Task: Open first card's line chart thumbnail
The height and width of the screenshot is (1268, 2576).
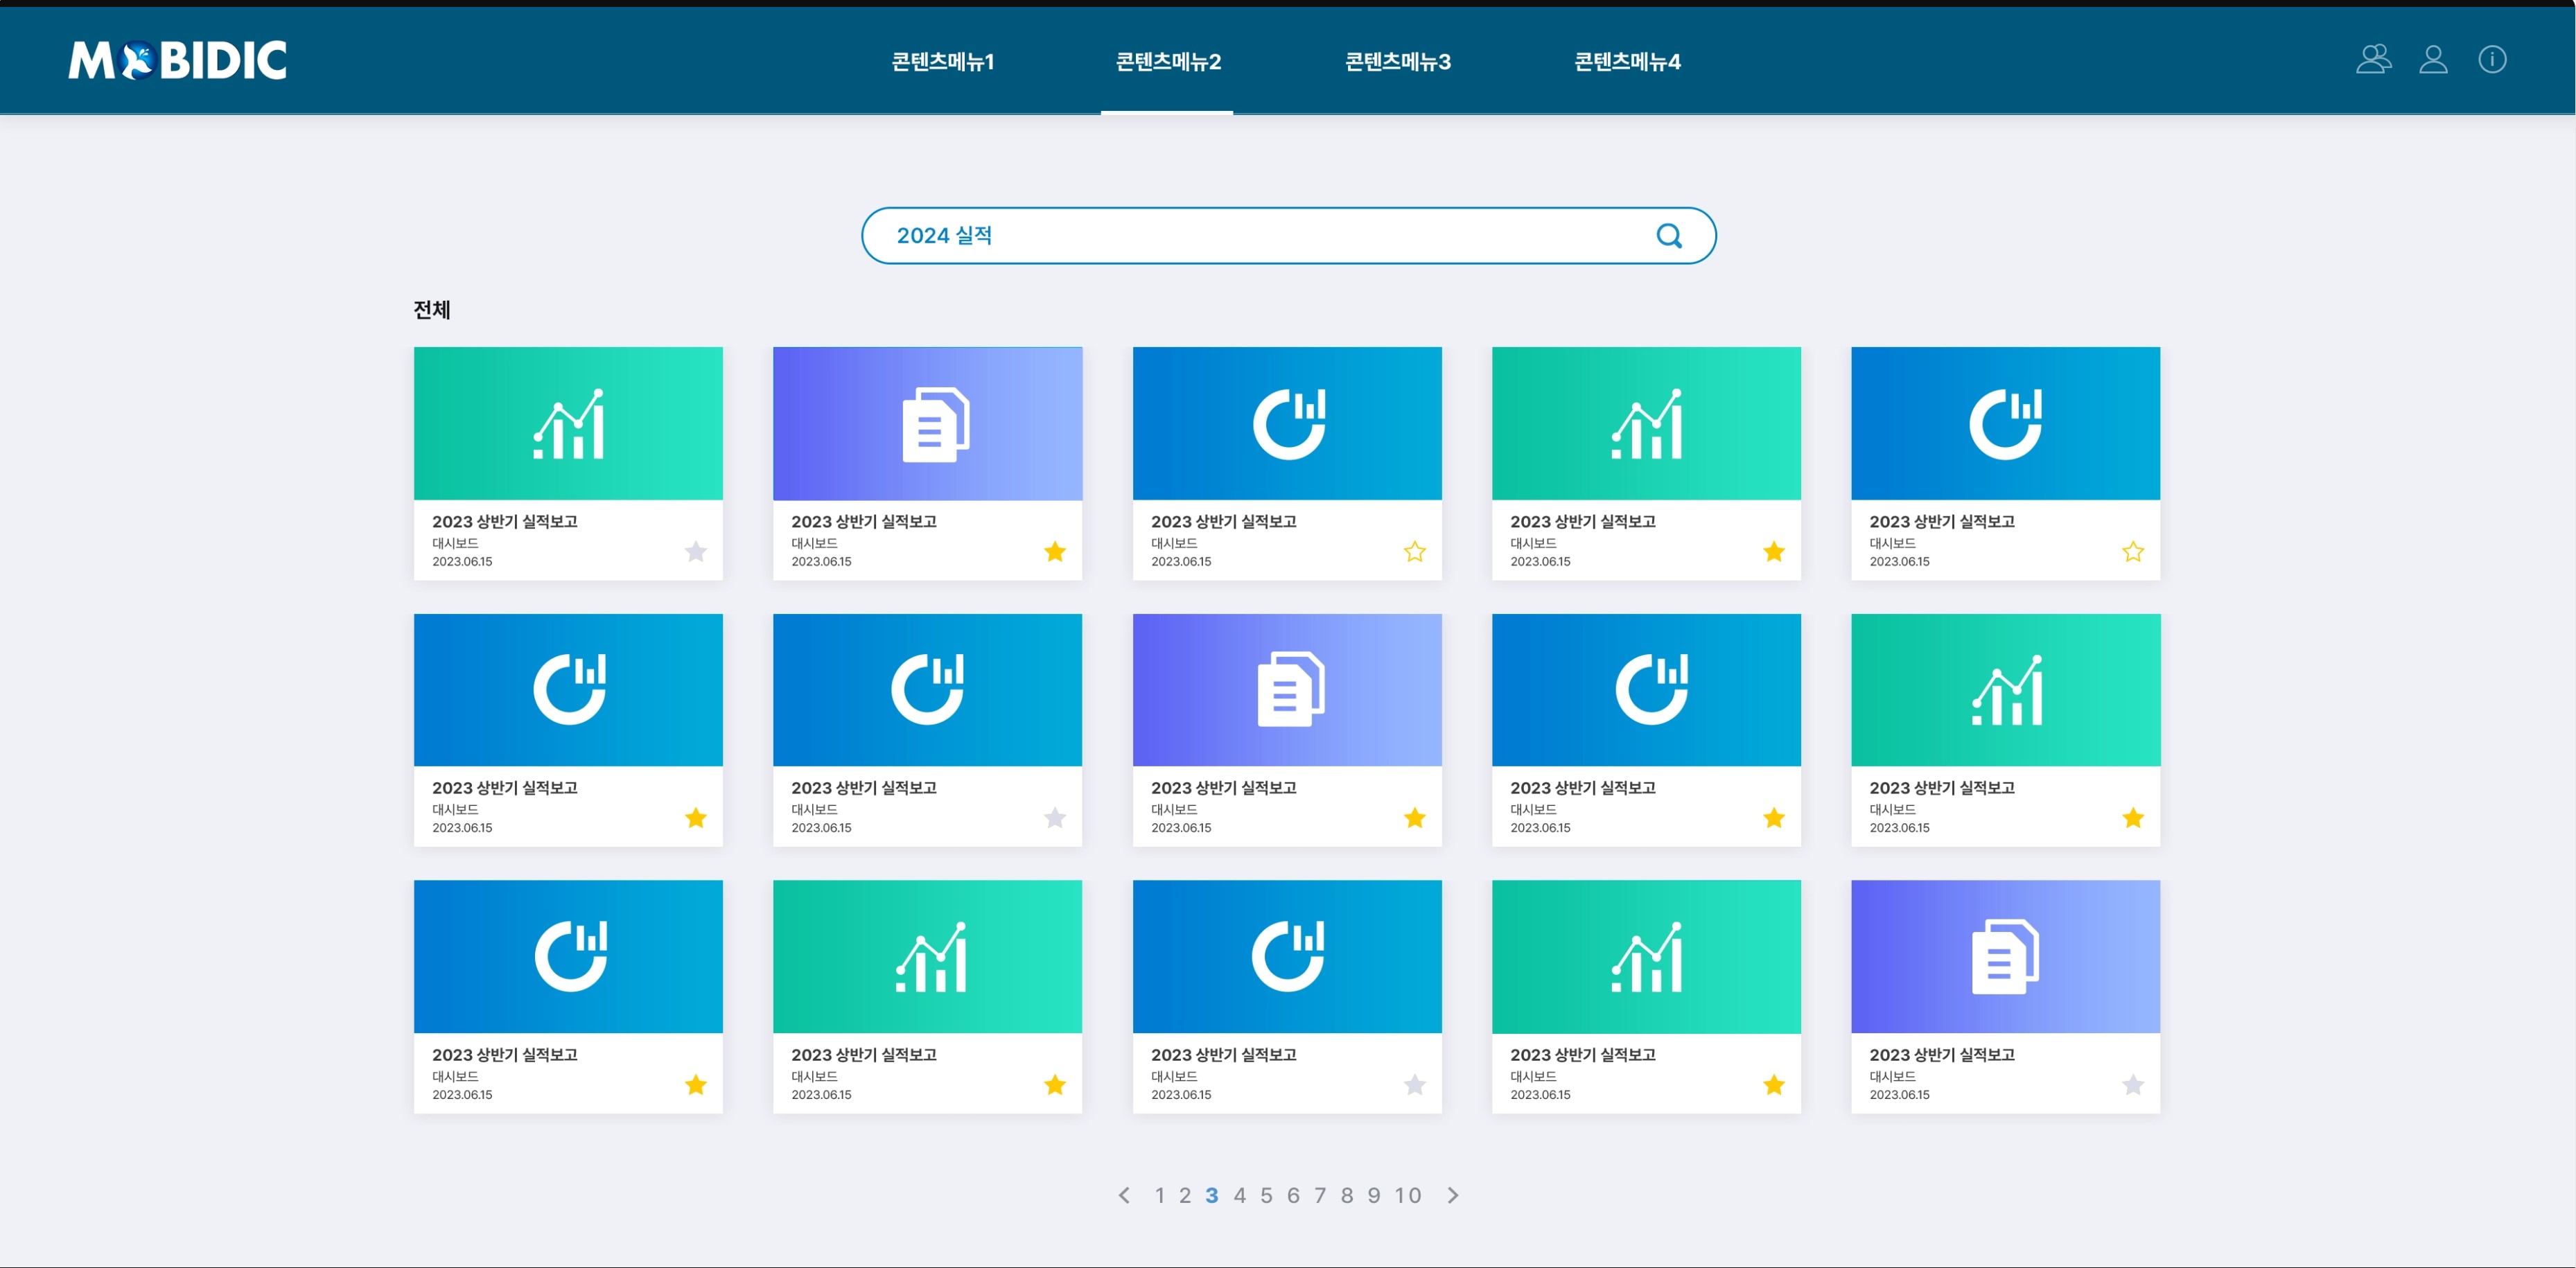Action: tap(568, 424)
